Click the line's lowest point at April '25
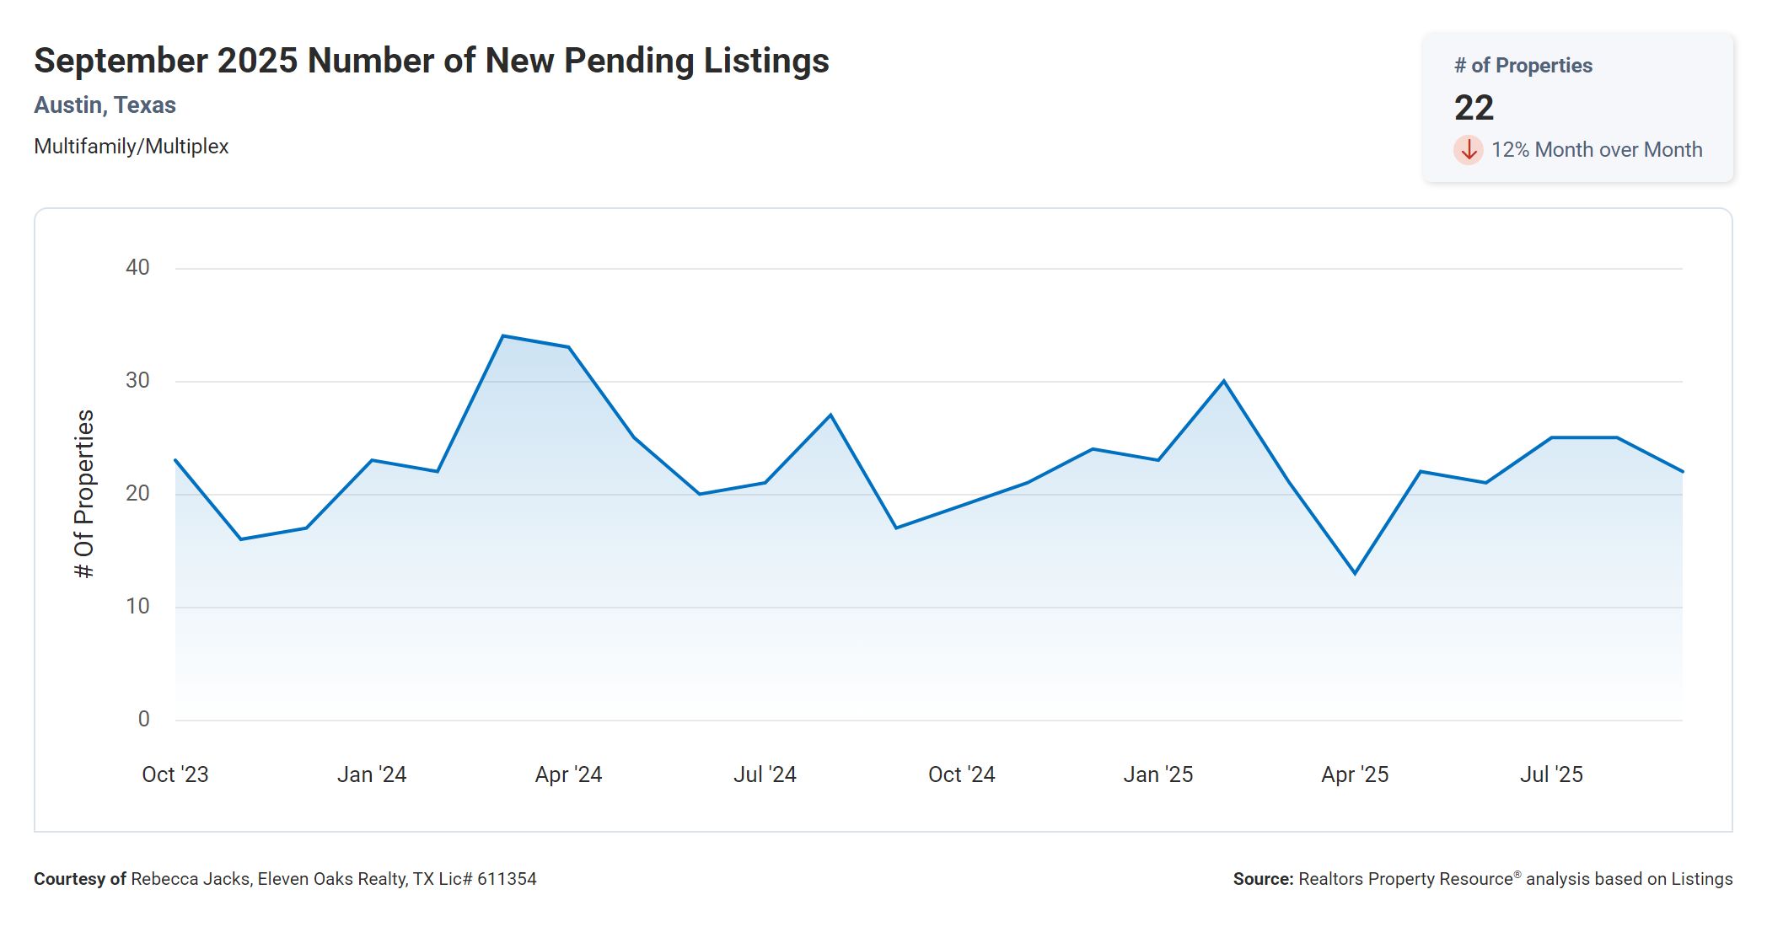The image size is (1767, 927). (1355, 573)
